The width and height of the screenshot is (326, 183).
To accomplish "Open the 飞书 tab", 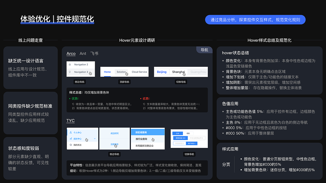I will point(94,54).
